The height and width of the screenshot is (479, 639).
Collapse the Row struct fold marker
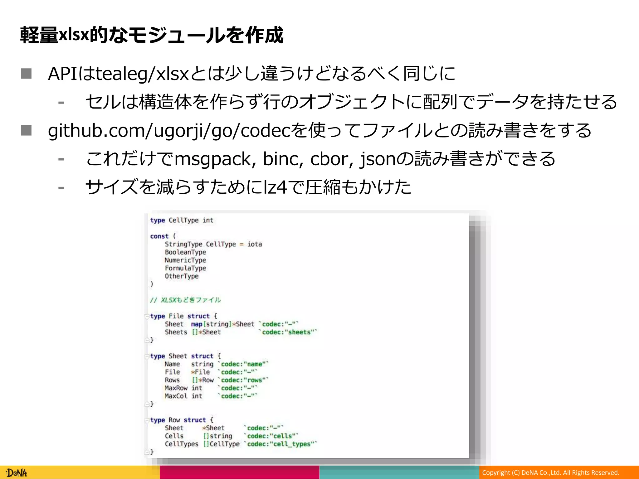[x=147, y=420]
